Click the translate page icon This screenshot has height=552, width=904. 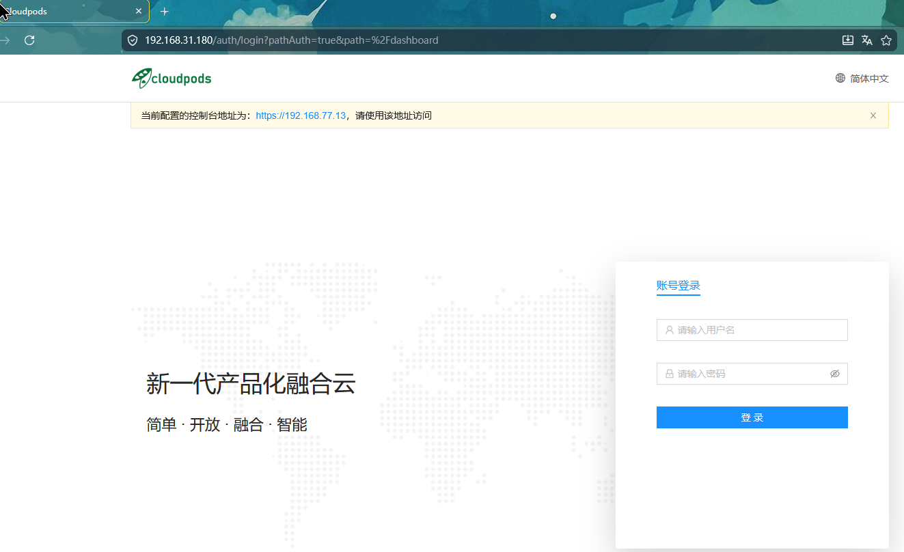(x=867, y=40)
